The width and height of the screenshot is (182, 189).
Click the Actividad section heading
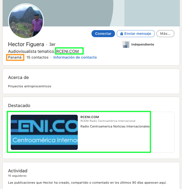pyautogui.click(x=18, y=171)
